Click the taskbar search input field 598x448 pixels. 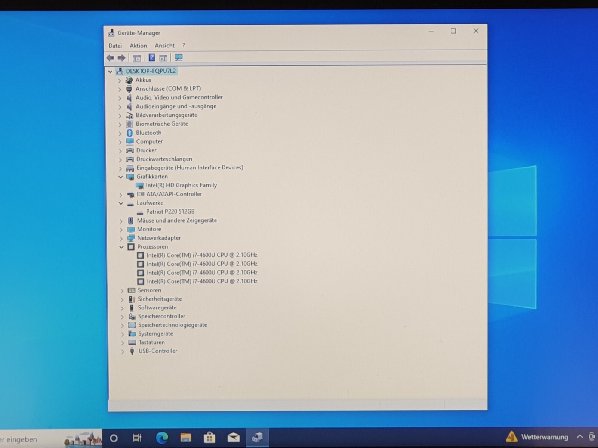click(51, 438)
